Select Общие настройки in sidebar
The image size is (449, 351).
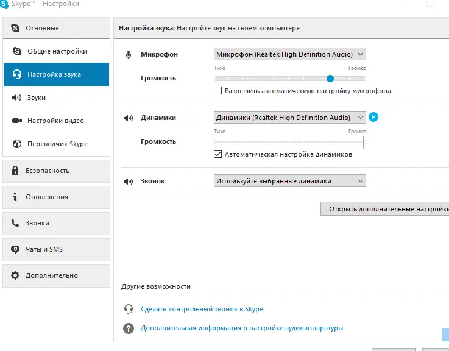(x=57, y=51)
